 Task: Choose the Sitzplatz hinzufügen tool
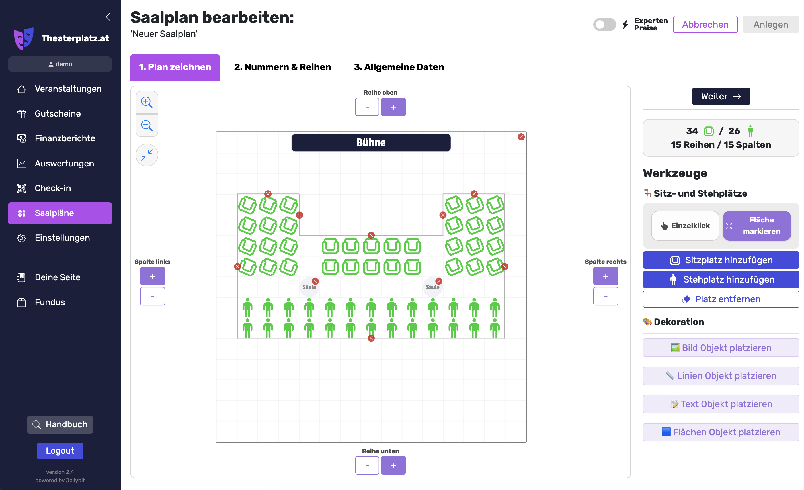coord(721,260)
